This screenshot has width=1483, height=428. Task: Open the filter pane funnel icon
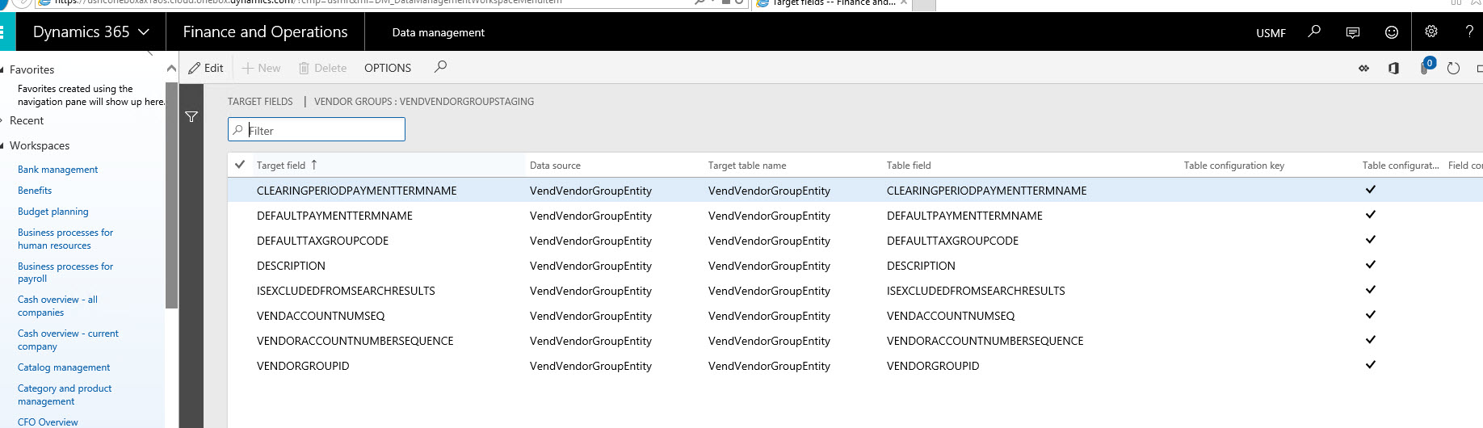pyautogui.click(x=191, y=117)
